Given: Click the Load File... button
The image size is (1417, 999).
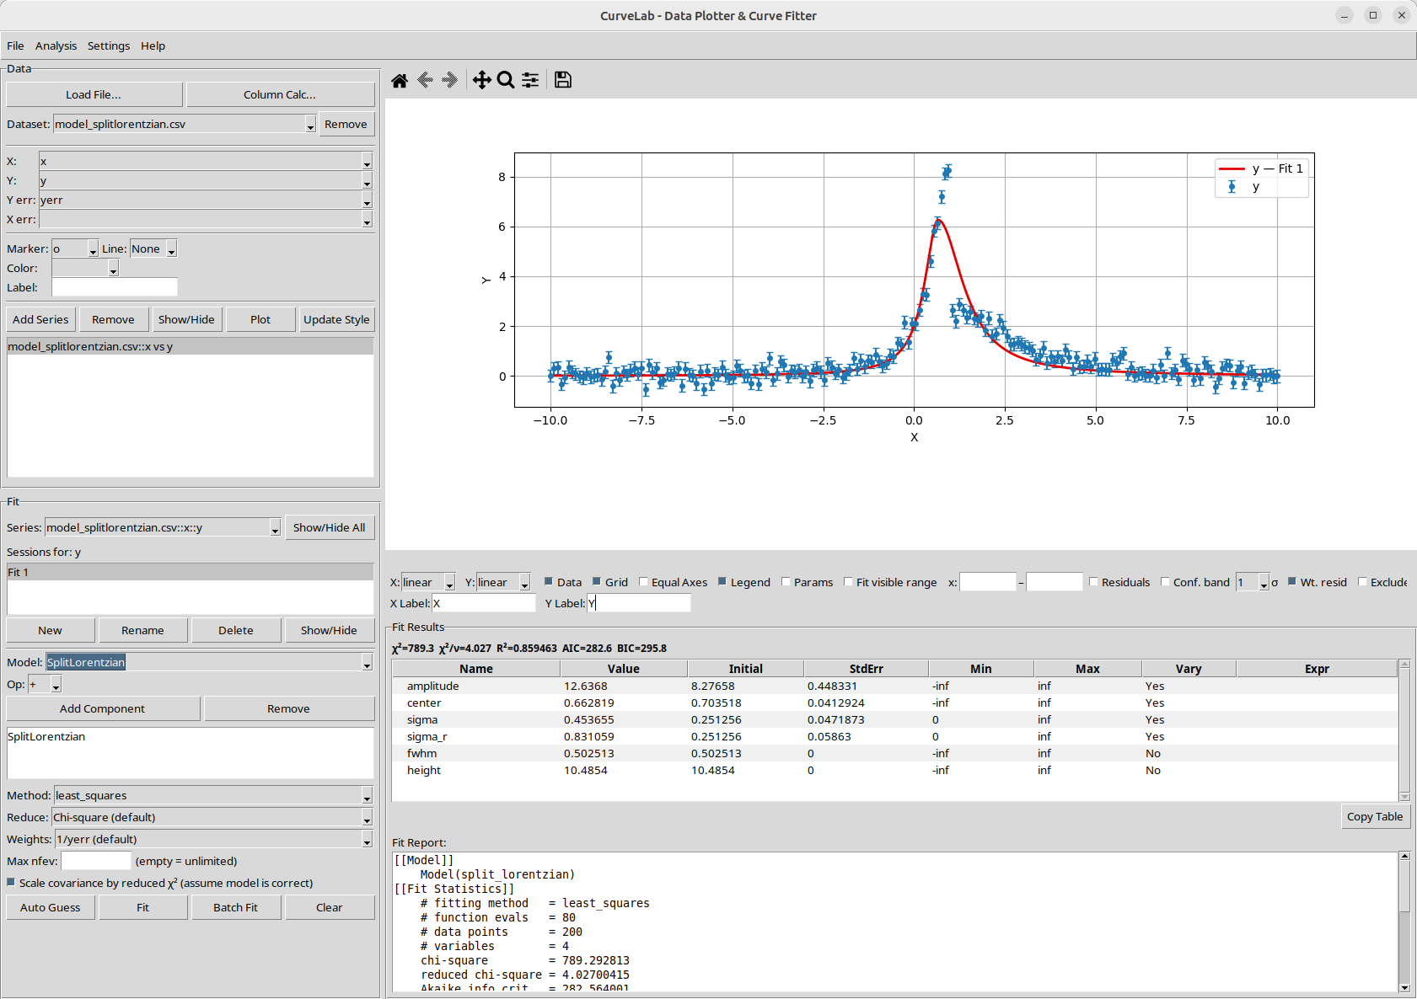Looking at the screenshot, I should tap(94, 94).
